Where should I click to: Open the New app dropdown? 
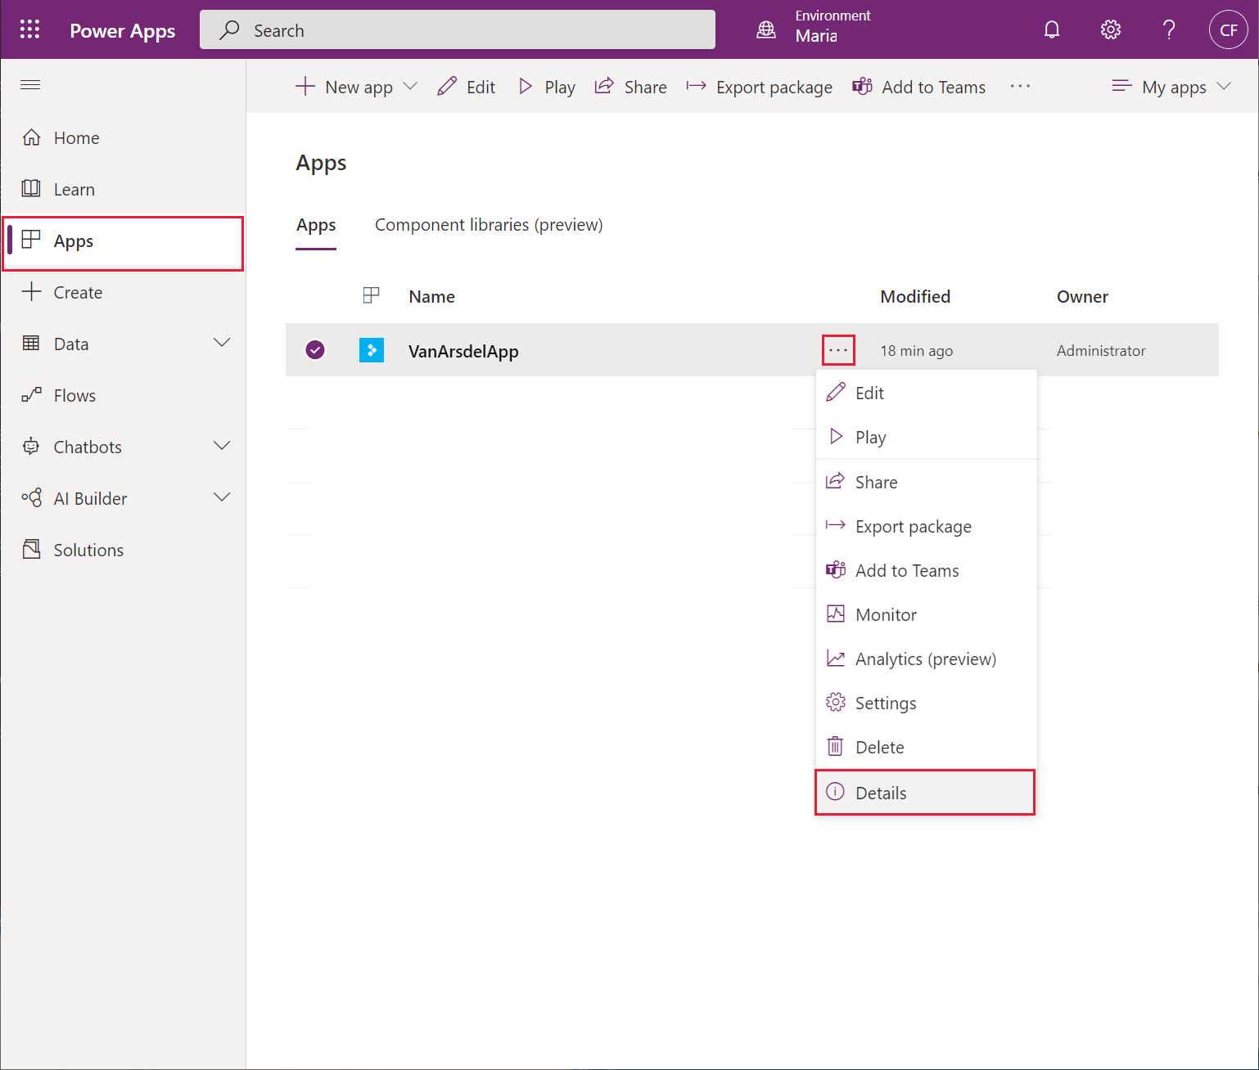(356, 87)
